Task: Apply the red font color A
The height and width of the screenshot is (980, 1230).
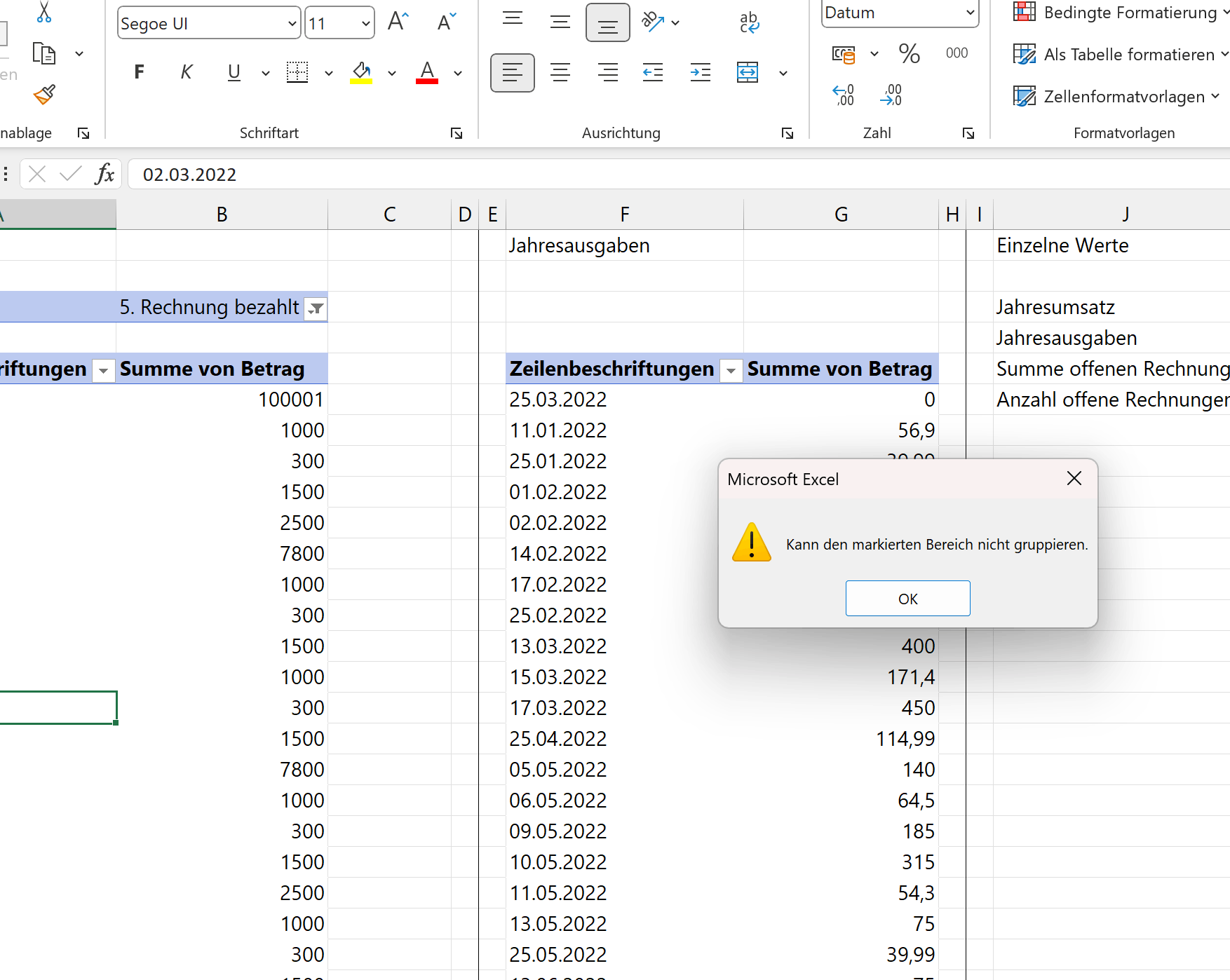Action: click(427, 72)
